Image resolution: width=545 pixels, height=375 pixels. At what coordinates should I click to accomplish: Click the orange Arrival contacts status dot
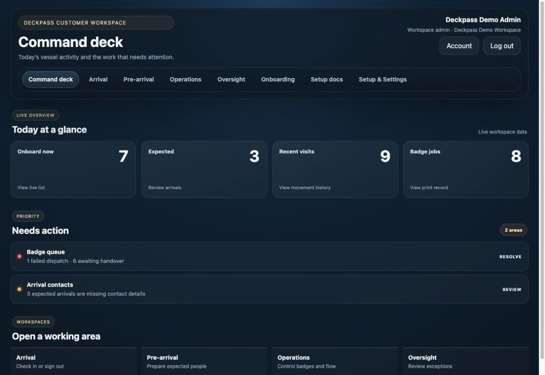point(19,289)
